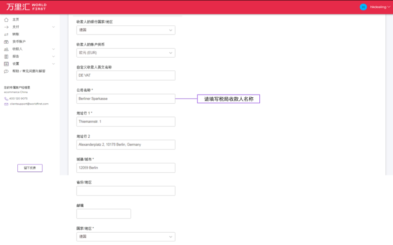Click the DE VAT recipient name field
The width and height of the screenshot is (393, 245).
(x=126, y=75)
